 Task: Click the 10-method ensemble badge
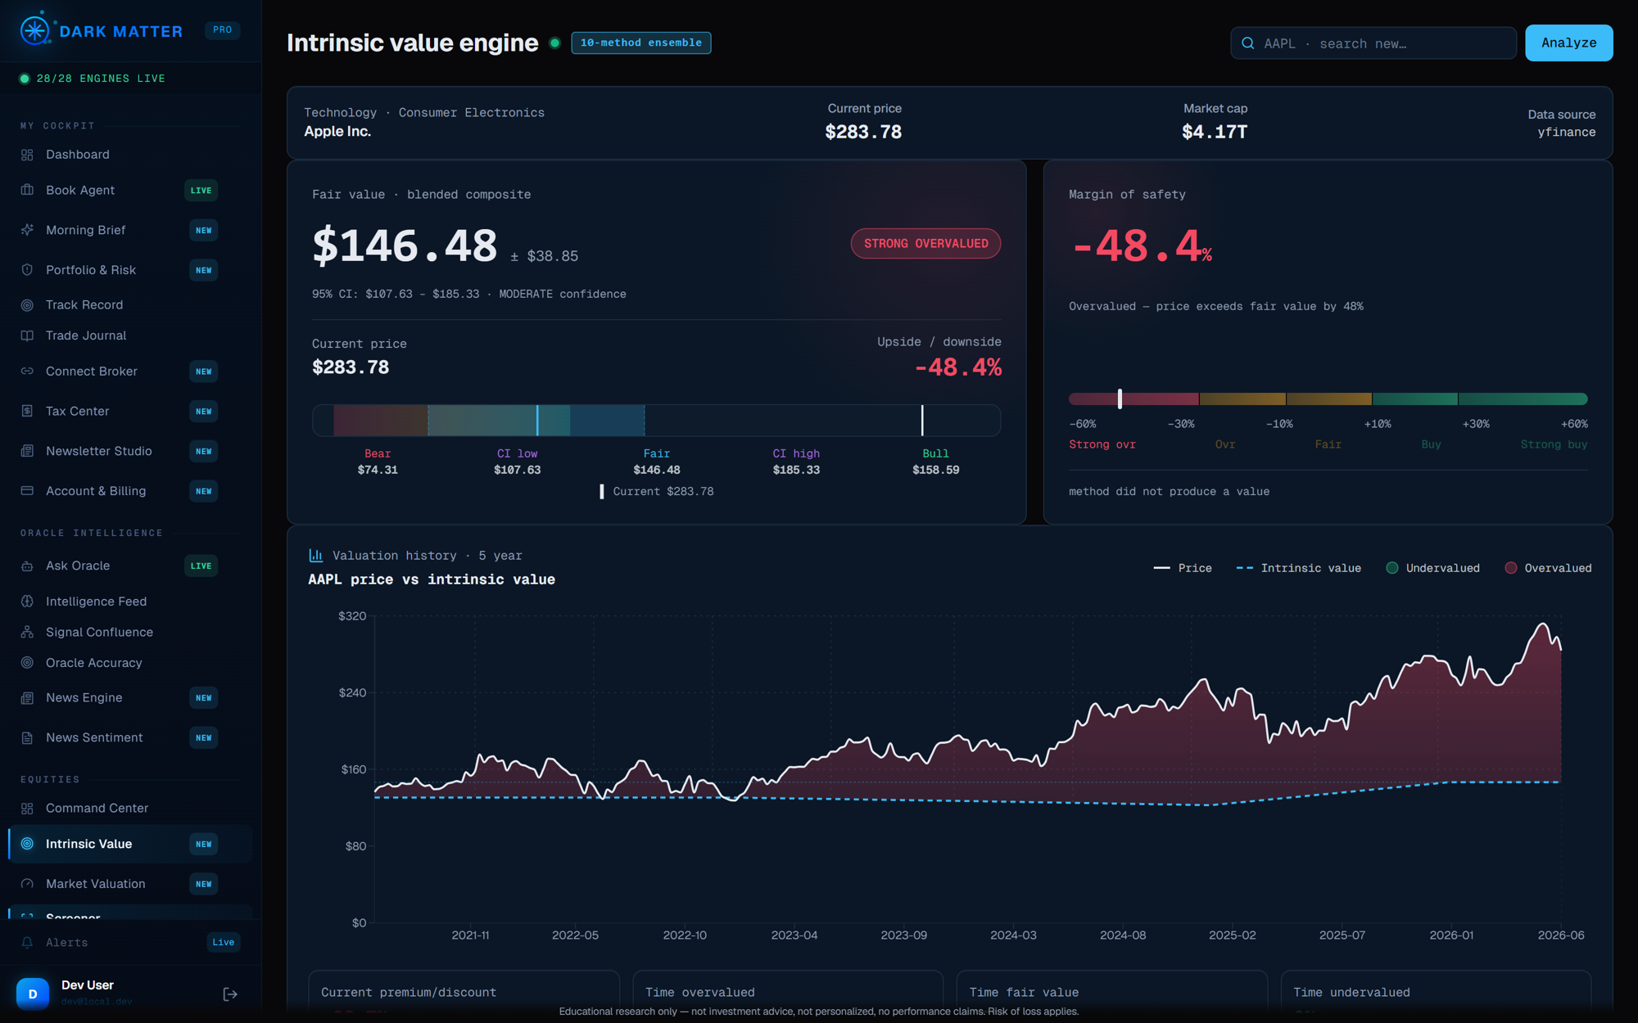pyautogui.click(x=640, y=43)
